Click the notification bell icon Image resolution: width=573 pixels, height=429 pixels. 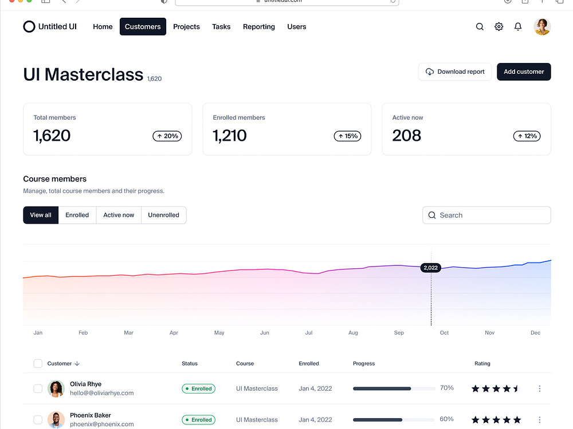pos(517,26)
